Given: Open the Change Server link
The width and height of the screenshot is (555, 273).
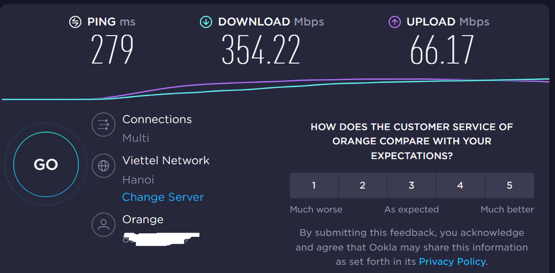Looking at the screenshot, I should coord(163,197).
